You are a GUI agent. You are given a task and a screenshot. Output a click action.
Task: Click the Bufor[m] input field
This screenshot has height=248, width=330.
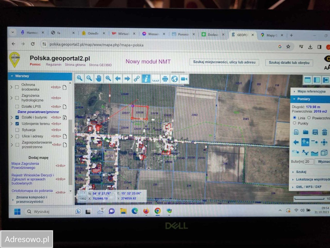click(309, 162)
